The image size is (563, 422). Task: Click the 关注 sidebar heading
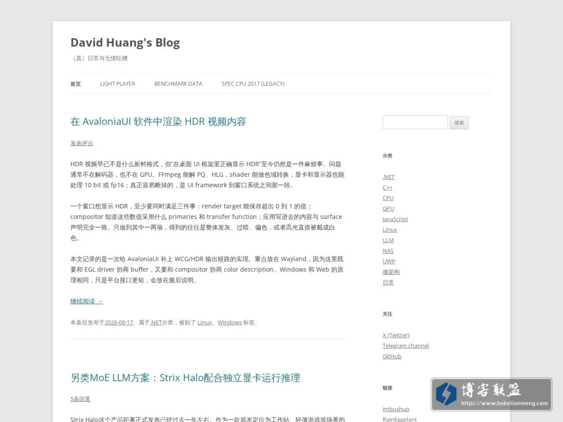point(388,314)
